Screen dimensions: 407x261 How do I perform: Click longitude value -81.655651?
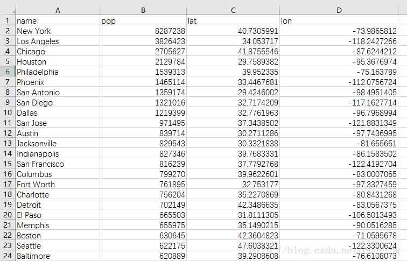point(339,143)
